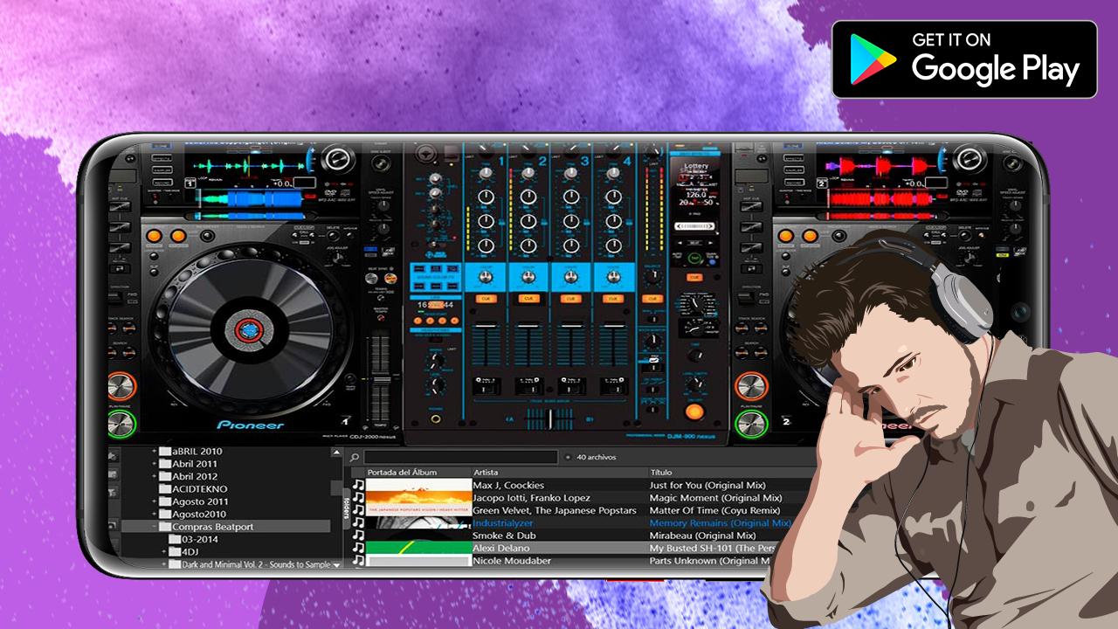The image size is (1118, 629).
Task: Click the music note icon beside Smoke & Dub
Action: click(358, 536)
